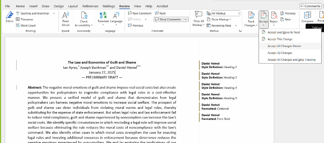
Task: Switch to the References tab
Action: pos(90,6)
